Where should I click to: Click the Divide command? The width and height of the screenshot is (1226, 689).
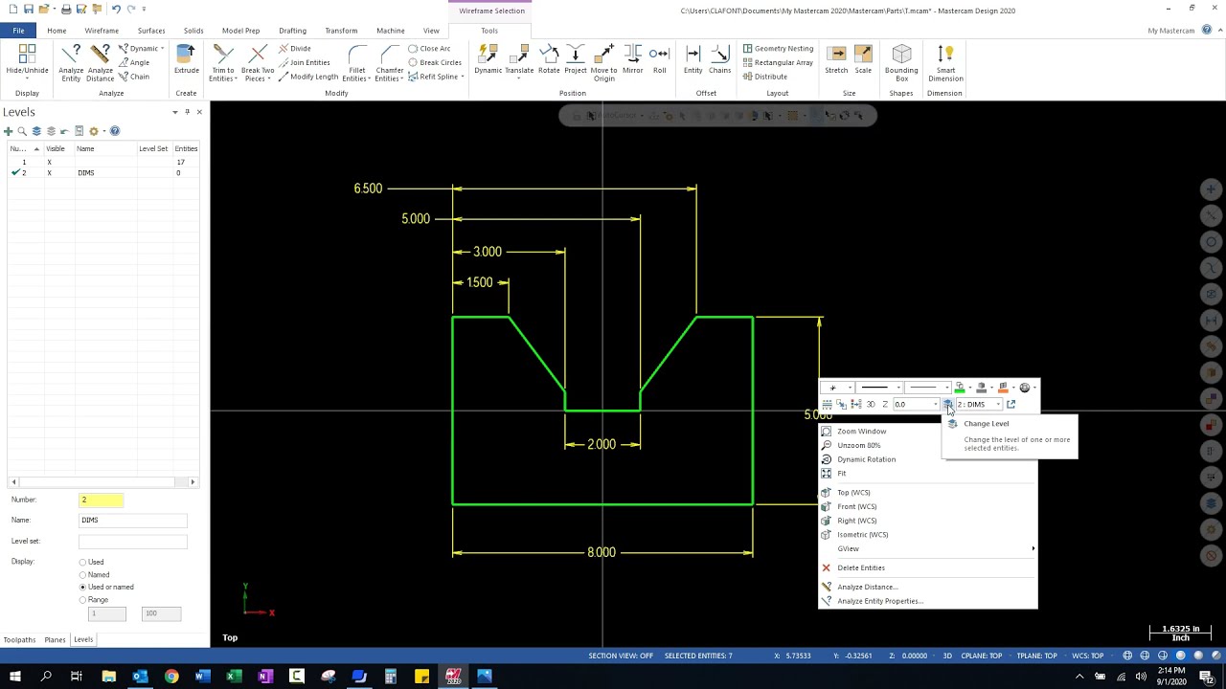point(295,49)
